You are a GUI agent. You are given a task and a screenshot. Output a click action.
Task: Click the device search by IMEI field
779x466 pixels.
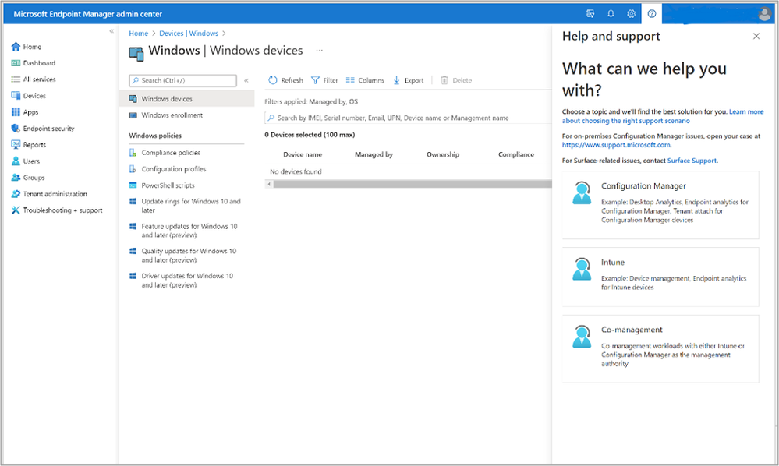point(408,118)
